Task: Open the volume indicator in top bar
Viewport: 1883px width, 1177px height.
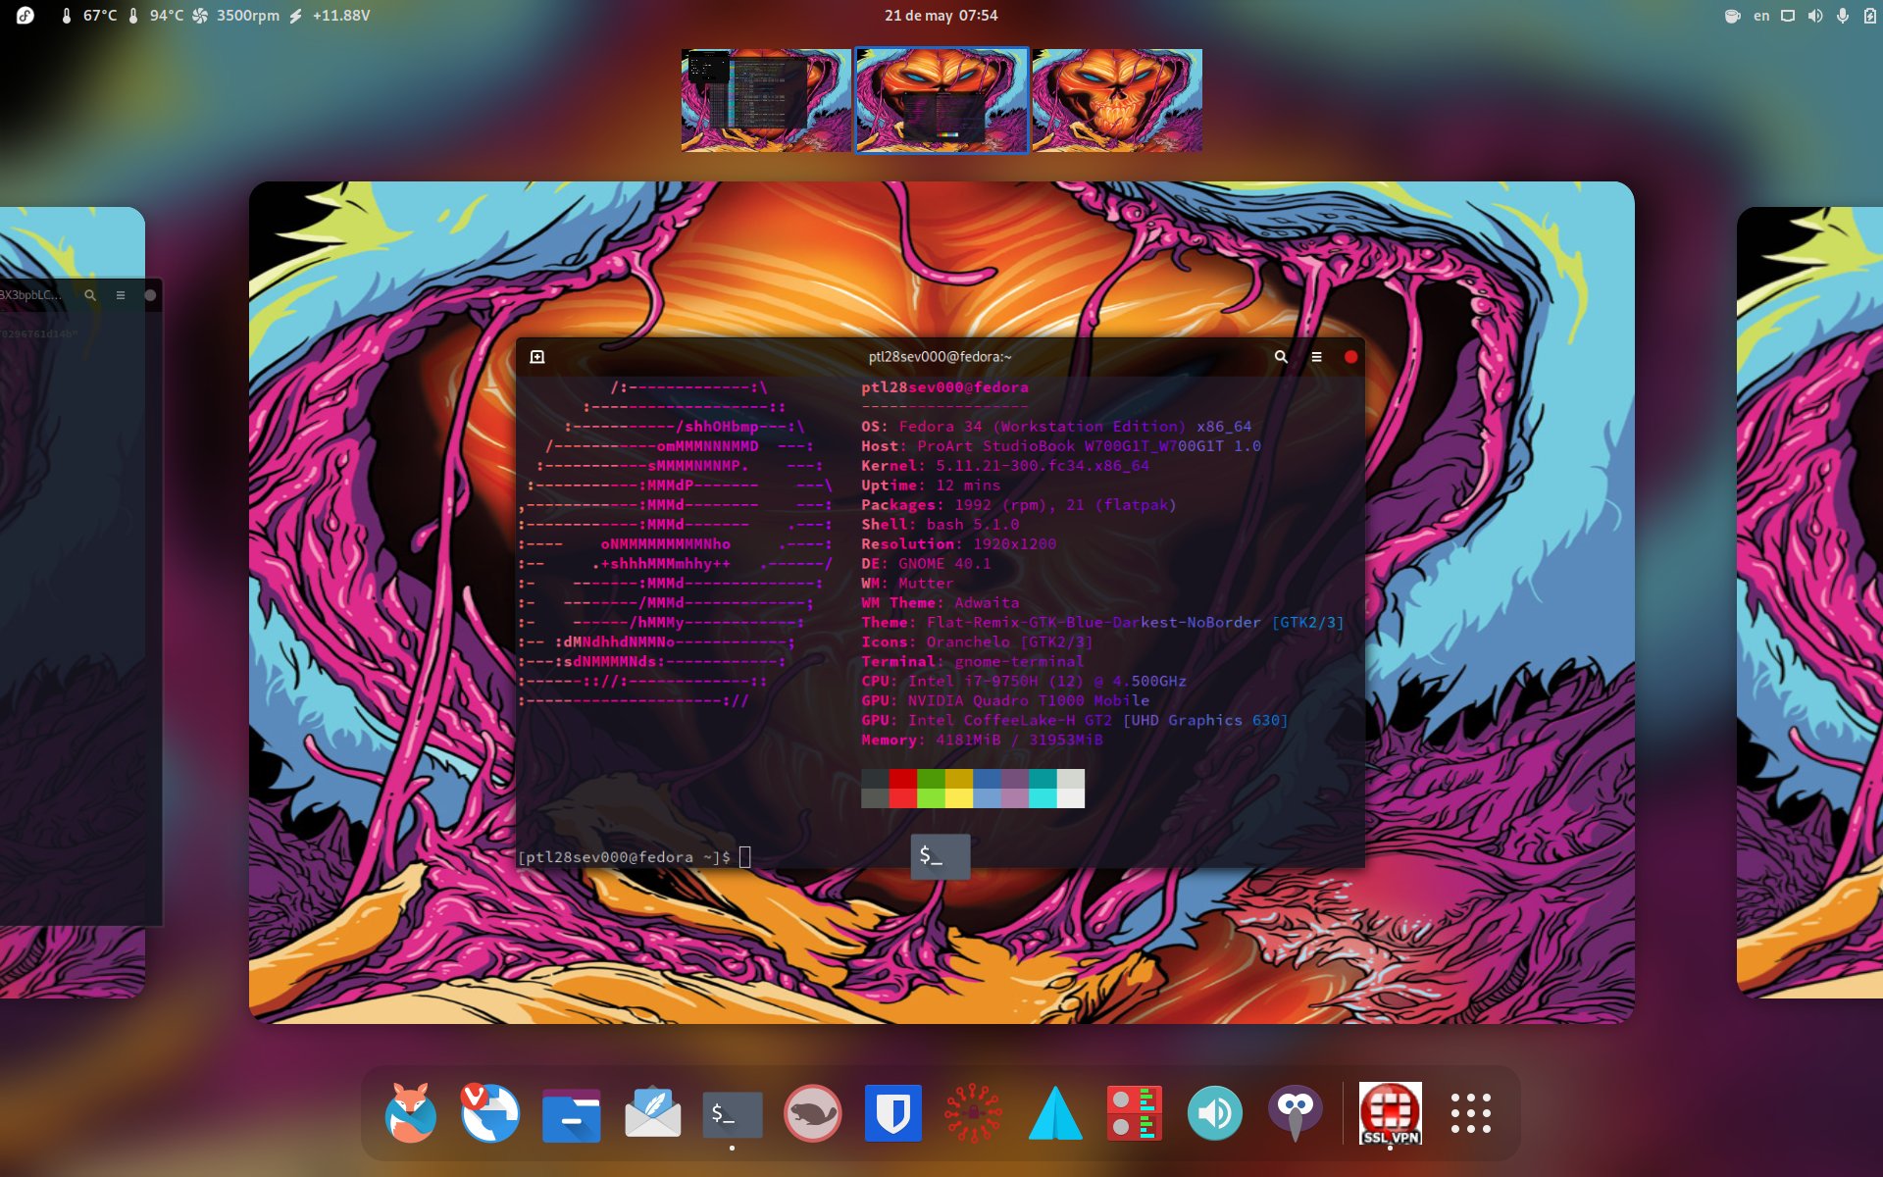Action: coord(1815,16)
